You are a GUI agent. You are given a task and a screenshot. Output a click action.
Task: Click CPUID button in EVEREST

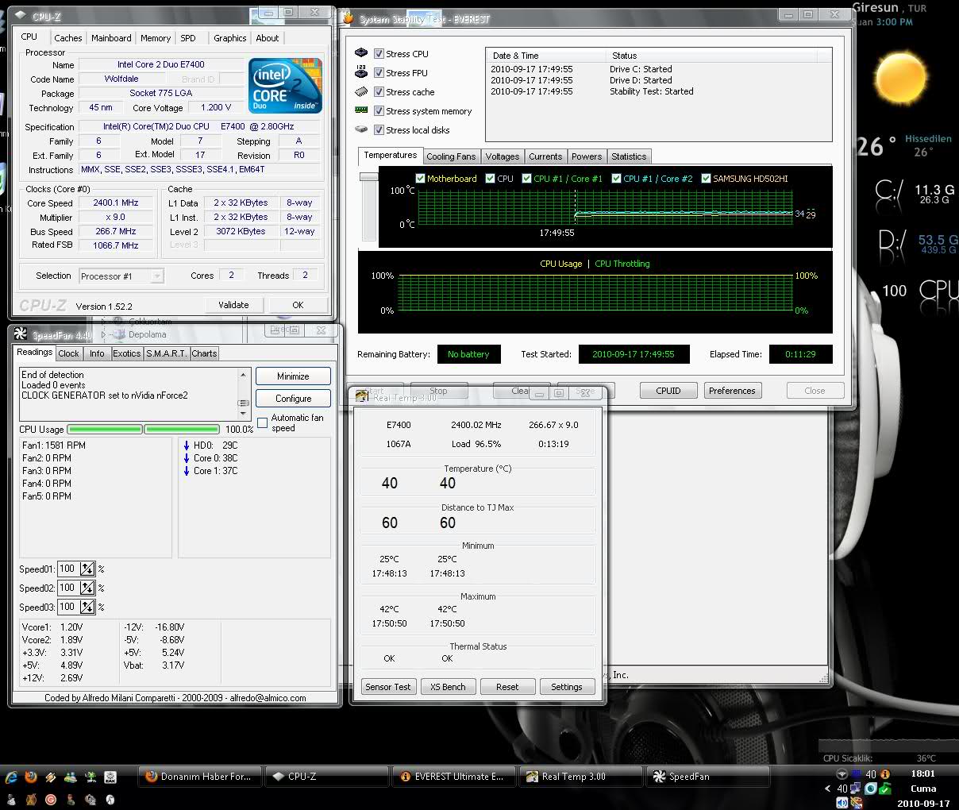668,391
